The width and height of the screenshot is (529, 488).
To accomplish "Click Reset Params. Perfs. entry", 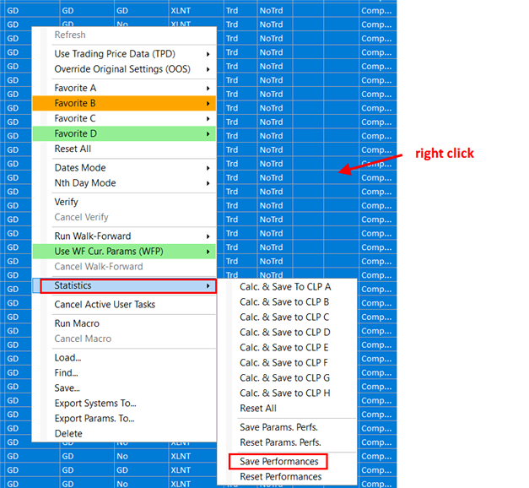I will (x=280, y=442).
